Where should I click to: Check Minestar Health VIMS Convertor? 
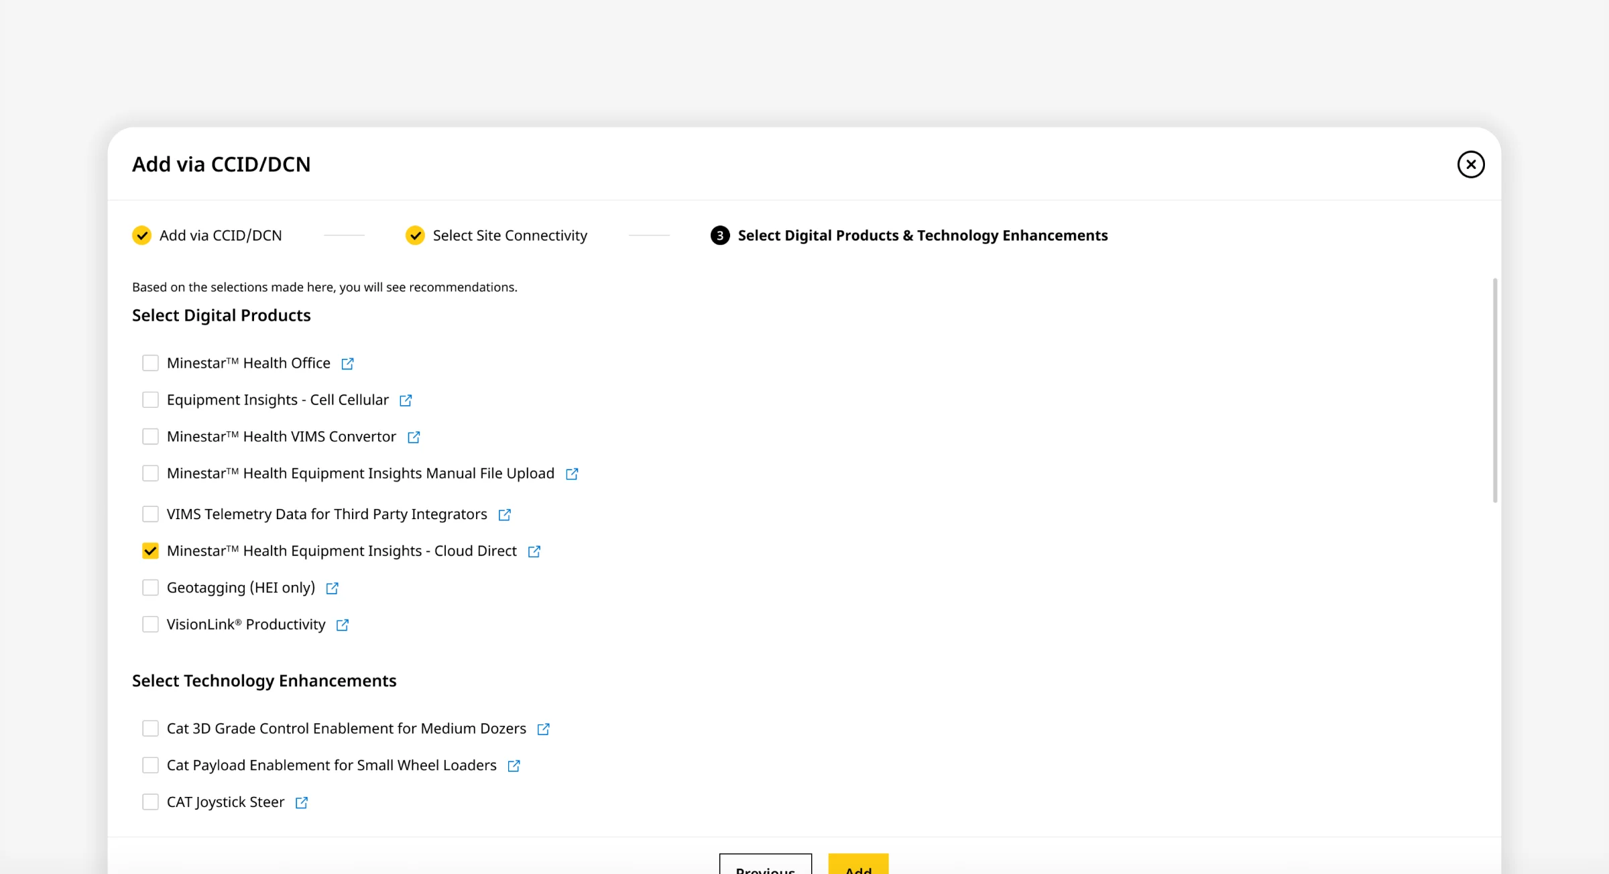(x=150, y=437)
